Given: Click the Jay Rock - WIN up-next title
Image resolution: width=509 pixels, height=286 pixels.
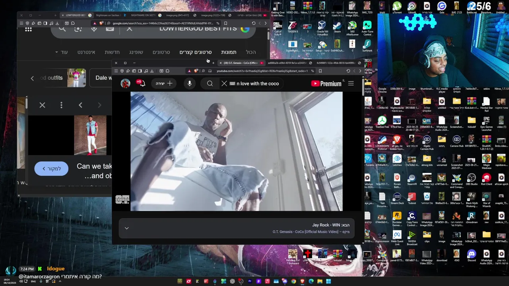Looking at the screenshot, I should (331, 225).
